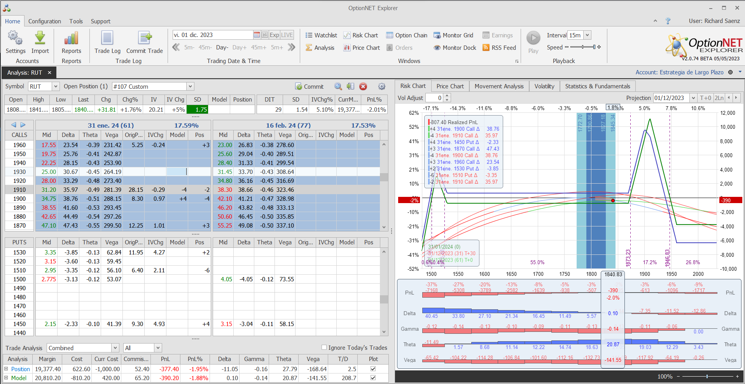Image resolution: width=745 pixels, height=384 pixels.
Task: Toggle the interval marker button beside calendar
Action: [265, 35]
